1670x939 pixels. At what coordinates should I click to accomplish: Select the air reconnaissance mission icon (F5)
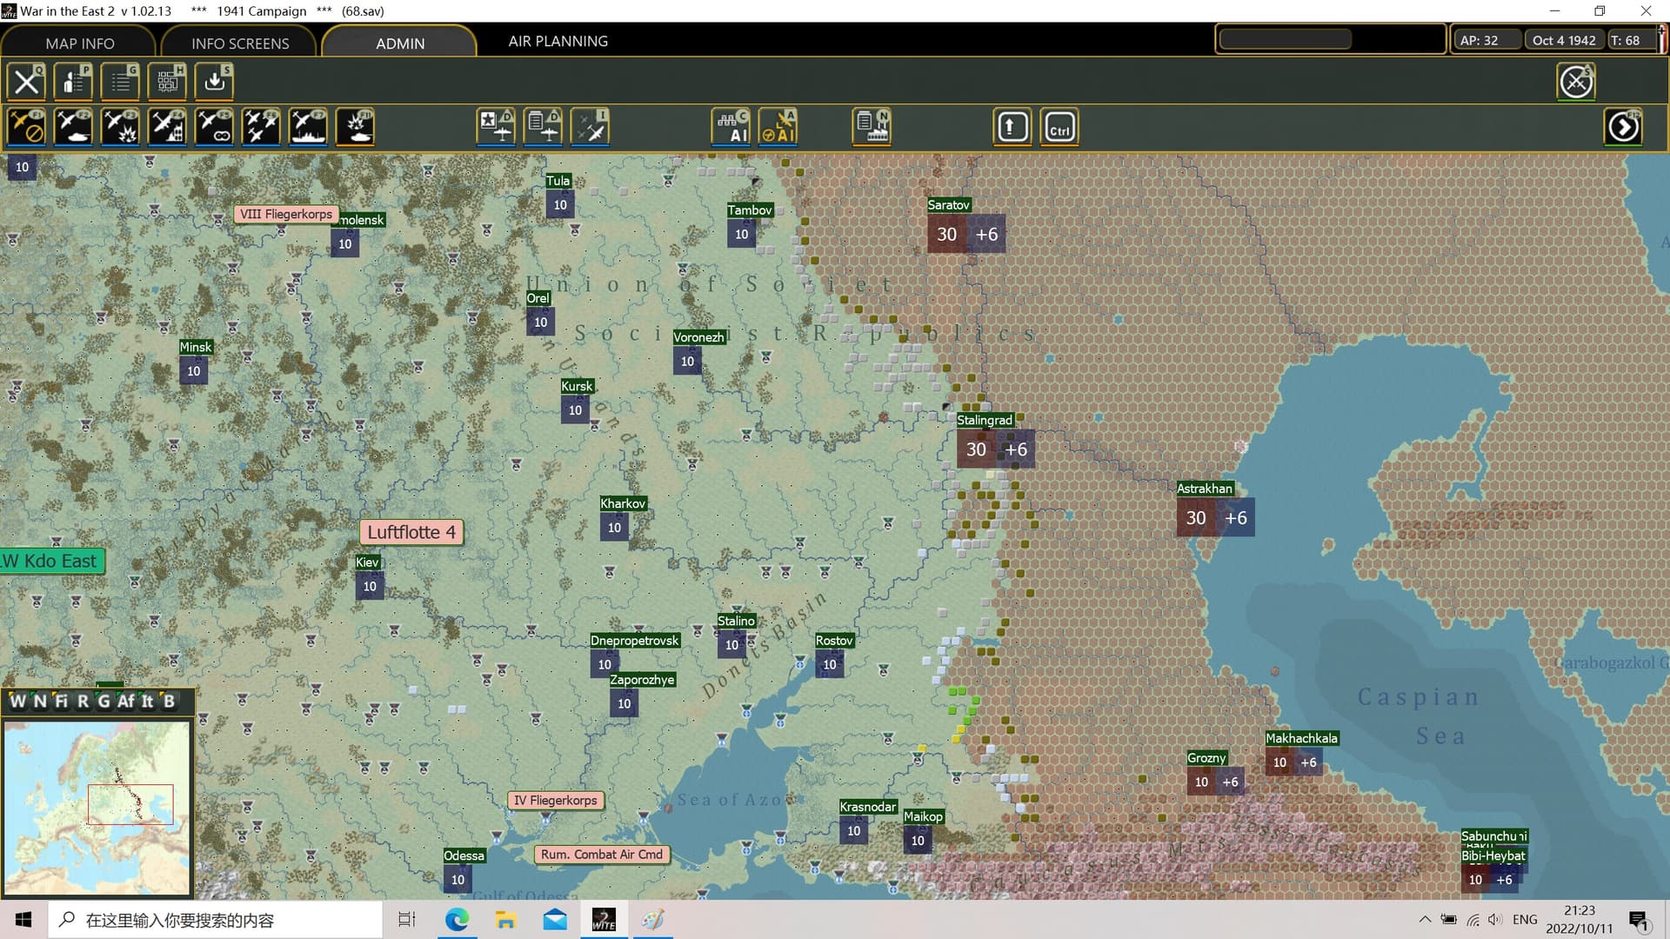(214, 127)
